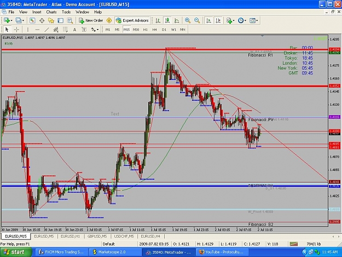
Task: Switch chart to H4 timeframe
Action: click(x=155, y=30)
